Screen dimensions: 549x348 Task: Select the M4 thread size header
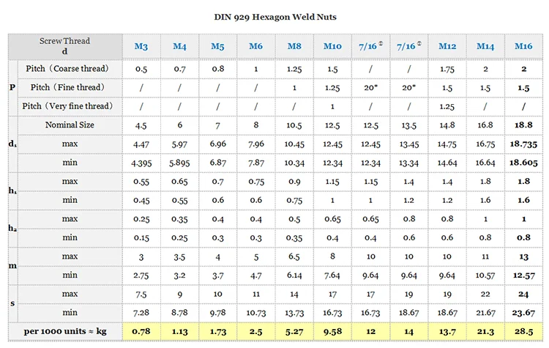tap(179, 46)
